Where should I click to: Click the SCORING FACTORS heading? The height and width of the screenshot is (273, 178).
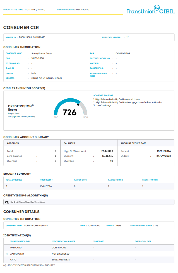coord(103,95)
